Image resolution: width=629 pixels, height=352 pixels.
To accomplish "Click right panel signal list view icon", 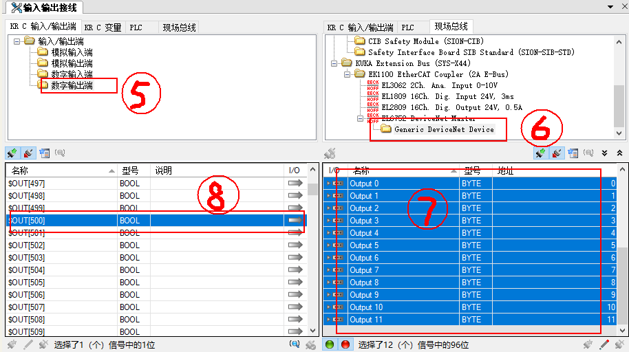I will tap(573, 153).
